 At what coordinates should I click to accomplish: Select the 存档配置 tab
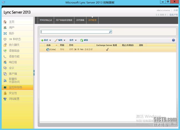pos(92,20)
